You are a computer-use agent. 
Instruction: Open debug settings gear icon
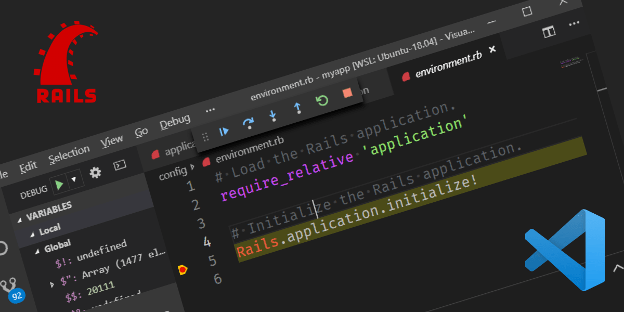[95, 173]
